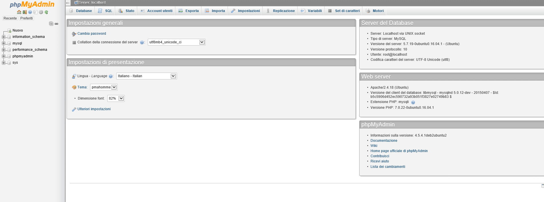Expand the phpmyadmin database node

pos(3,56)
